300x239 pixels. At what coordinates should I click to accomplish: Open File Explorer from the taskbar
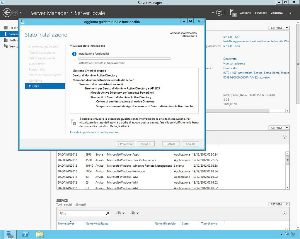tap(40, 234)
